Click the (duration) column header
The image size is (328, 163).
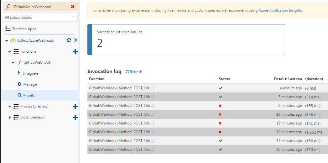click(314, 79)
